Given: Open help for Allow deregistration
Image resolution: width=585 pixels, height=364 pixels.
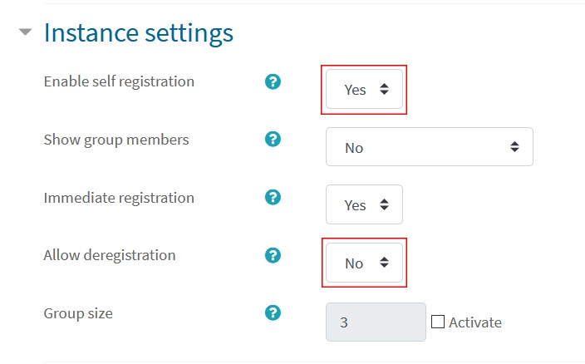Looking at the screenshot, I should coord(273,255).
